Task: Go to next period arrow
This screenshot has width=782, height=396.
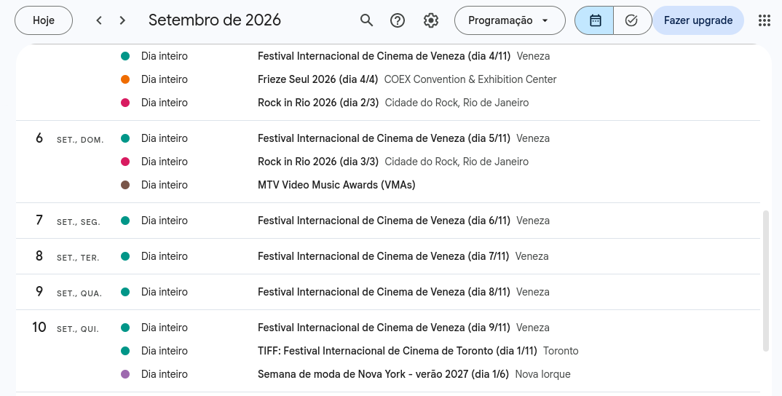Action: click(x=122, y=20)
